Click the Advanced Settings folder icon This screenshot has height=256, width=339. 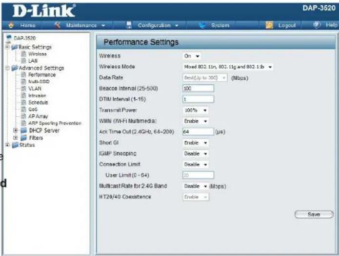coord(15,68)
